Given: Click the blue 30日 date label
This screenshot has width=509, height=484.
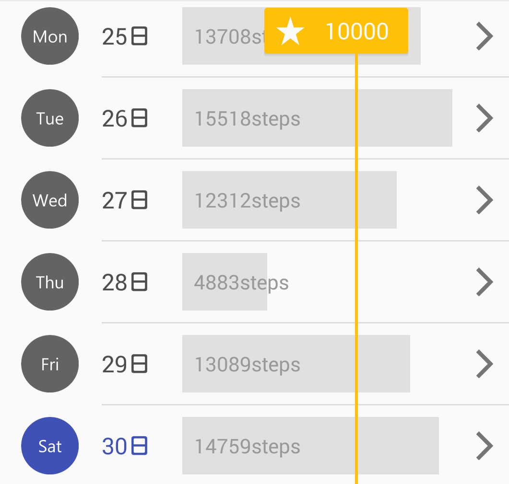Looking at the screenshot, I should coord(125,446).
